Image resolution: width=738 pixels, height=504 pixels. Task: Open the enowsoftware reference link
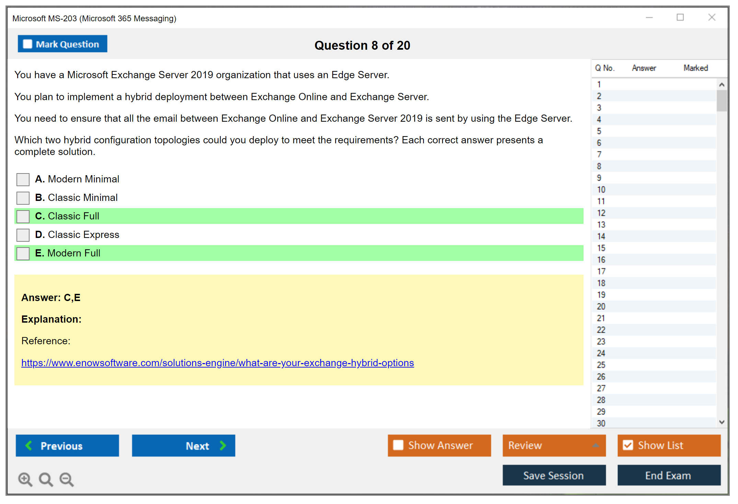click(x=217, y=363)
